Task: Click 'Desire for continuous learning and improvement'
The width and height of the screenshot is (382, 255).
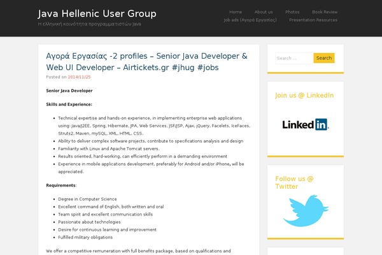Action: pyautogui.click(x=107, y=229)
